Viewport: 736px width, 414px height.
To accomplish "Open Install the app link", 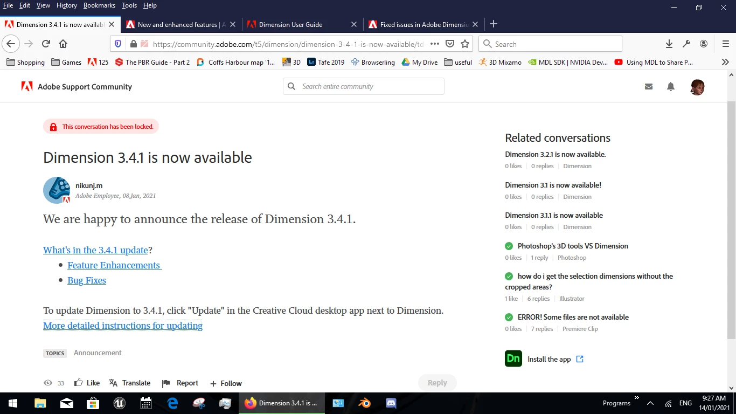I will [555, 359].
